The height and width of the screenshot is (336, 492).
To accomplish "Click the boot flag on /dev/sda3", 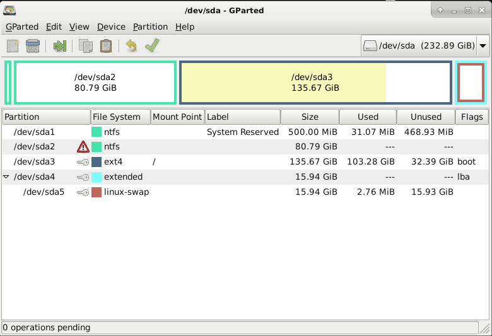I will pos(467,162).
